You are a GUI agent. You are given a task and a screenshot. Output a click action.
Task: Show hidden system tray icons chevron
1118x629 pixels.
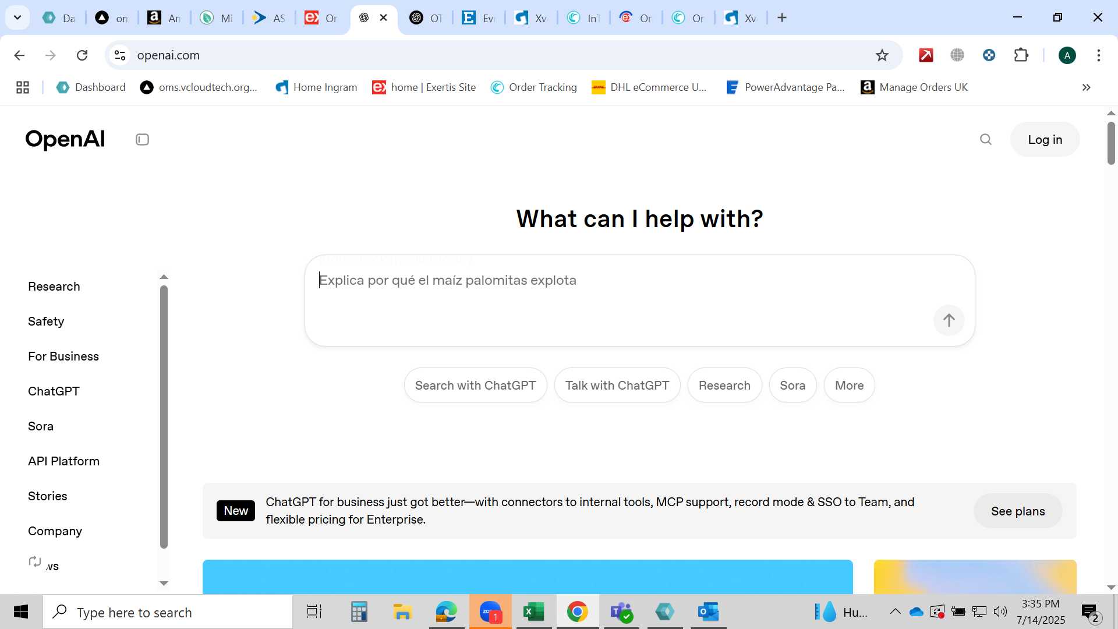click(895, 612)
